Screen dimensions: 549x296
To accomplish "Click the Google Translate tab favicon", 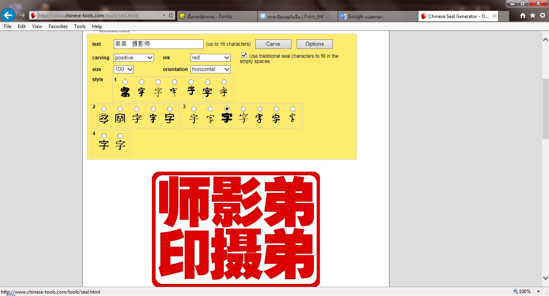I will [343, 16].
